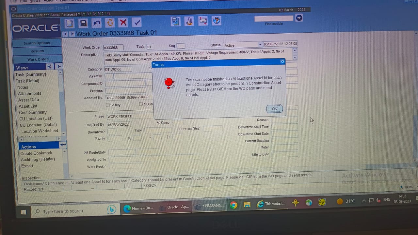The image size is (418, 235).
Task: Open CU Location (Detail) view
Action: pyautogui.click(x=38, y=125)
